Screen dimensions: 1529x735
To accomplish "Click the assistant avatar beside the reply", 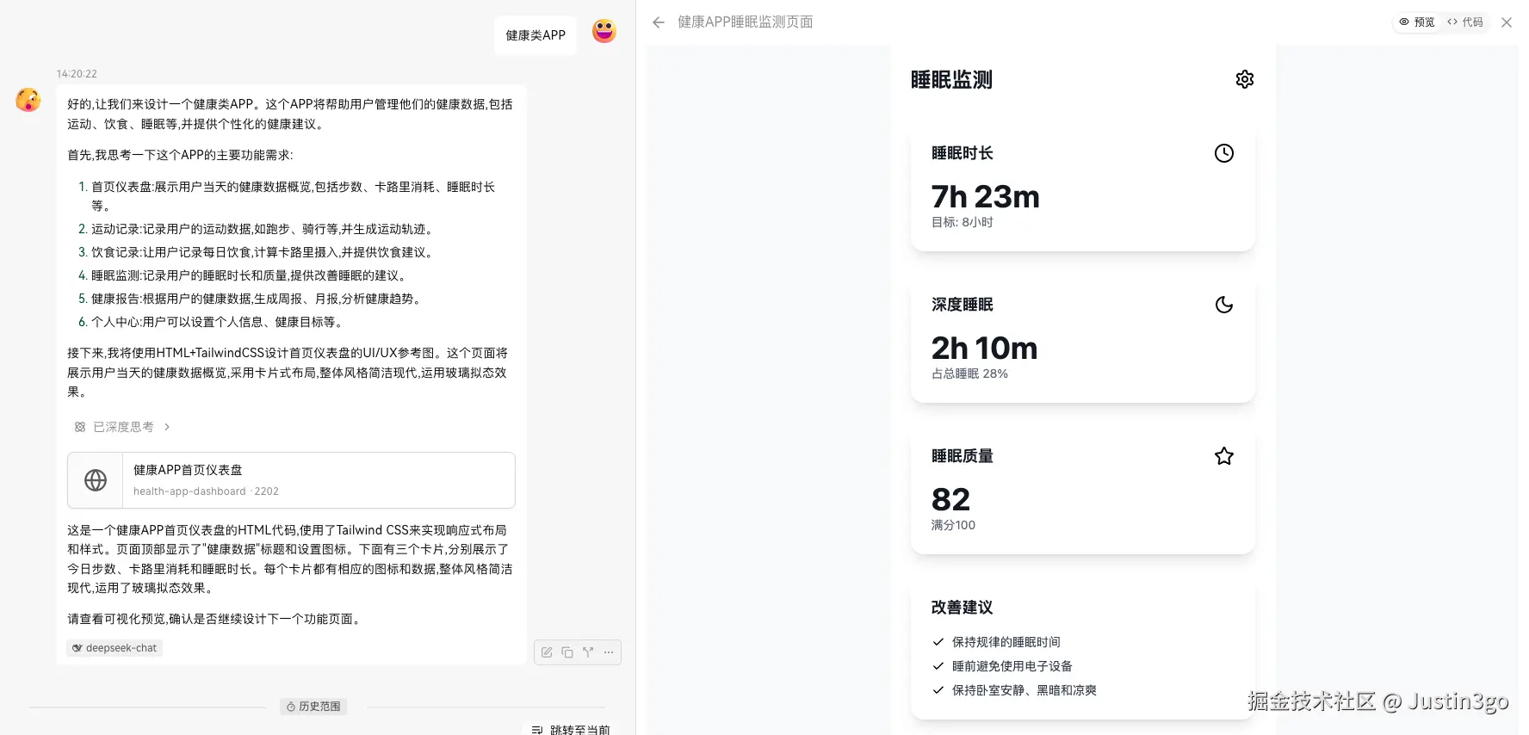I will (28, 100).
